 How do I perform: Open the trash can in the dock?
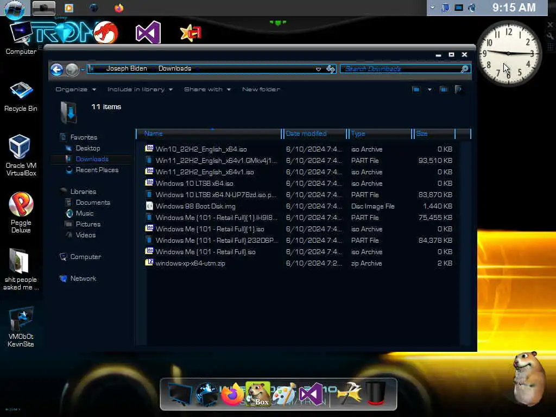click(376, 393)
